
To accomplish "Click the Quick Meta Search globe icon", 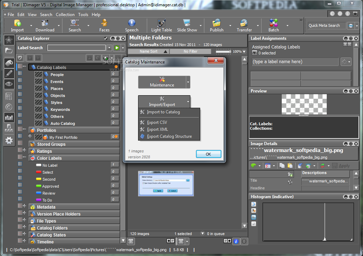I will coord(351,26).
